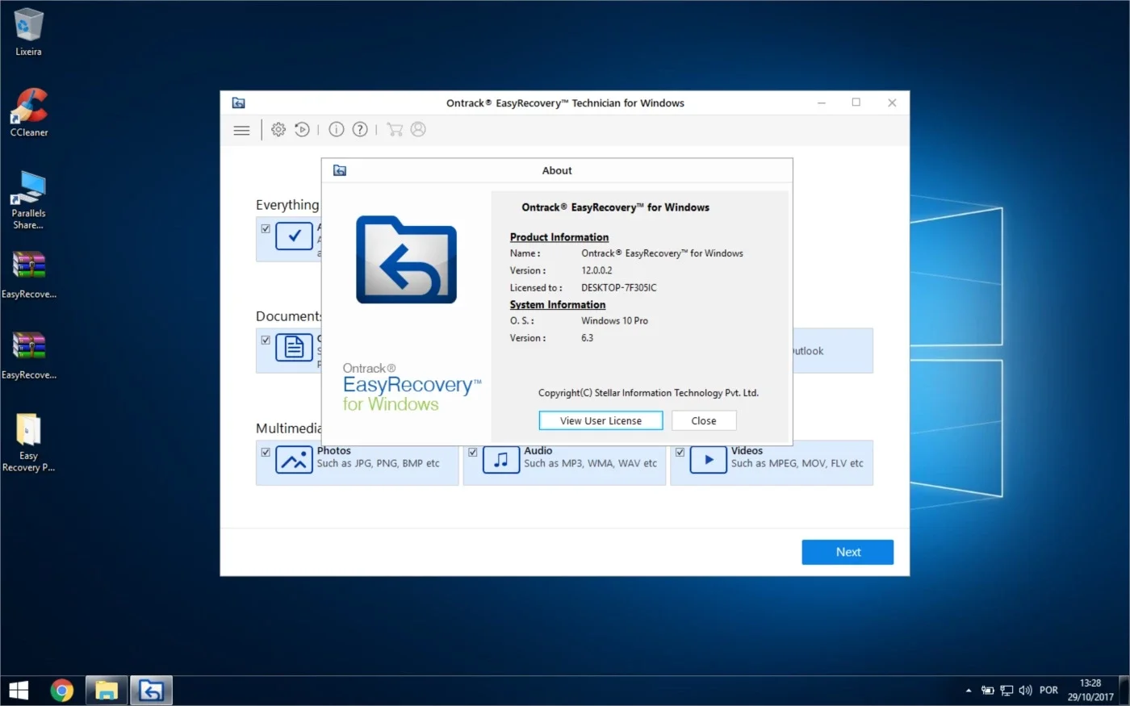Viewport: 1130px width, 706px height.
Task: Launch Chrome from the taskbar
Action: pos(62,691)
